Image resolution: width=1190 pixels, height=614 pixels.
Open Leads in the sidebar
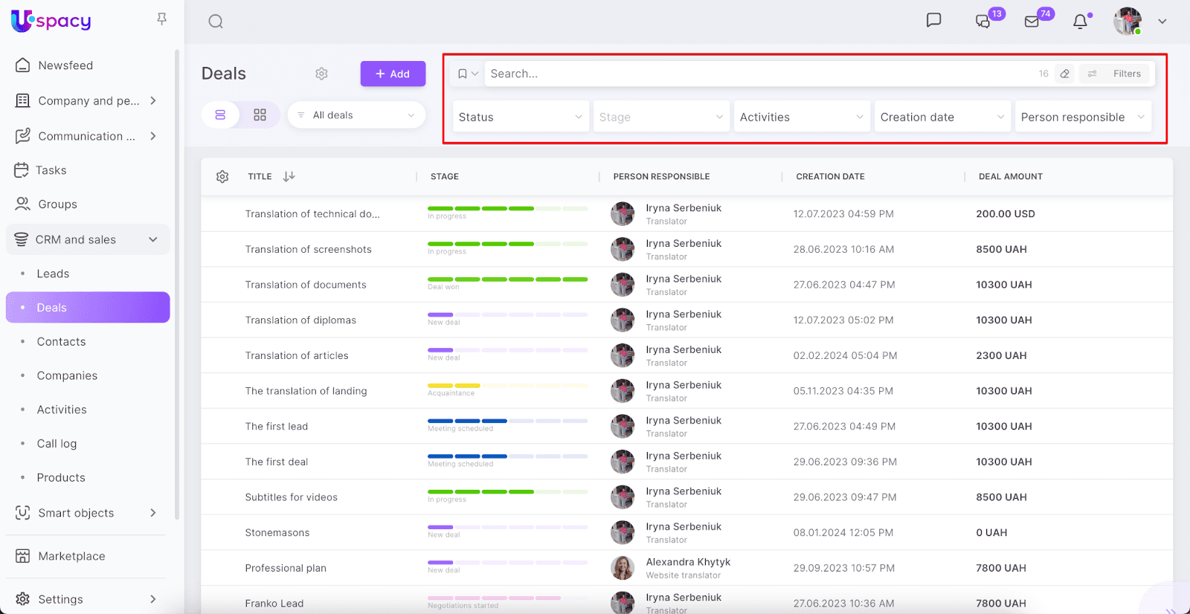[x=53, y=274]
